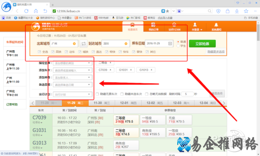The height and width of the screenshot is (156, 260).
Task: Open the security shield icon
Action: click(x=218, y=11)
